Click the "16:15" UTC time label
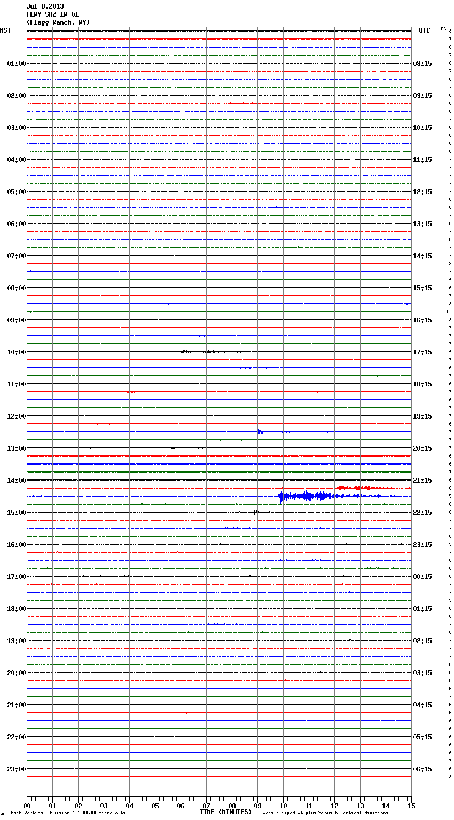Viewport: 454px width, 820px height. tap(422, 320)
